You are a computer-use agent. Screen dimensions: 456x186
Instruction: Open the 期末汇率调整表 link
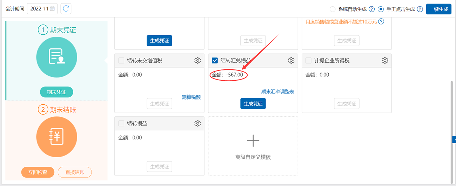[277, 92]
